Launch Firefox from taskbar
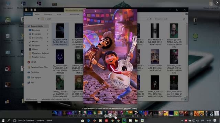Viewport: 220px width, 123px height. coord(95,121)
